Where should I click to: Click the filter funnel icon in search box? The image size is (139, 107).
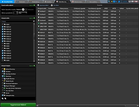coord(34,21)
